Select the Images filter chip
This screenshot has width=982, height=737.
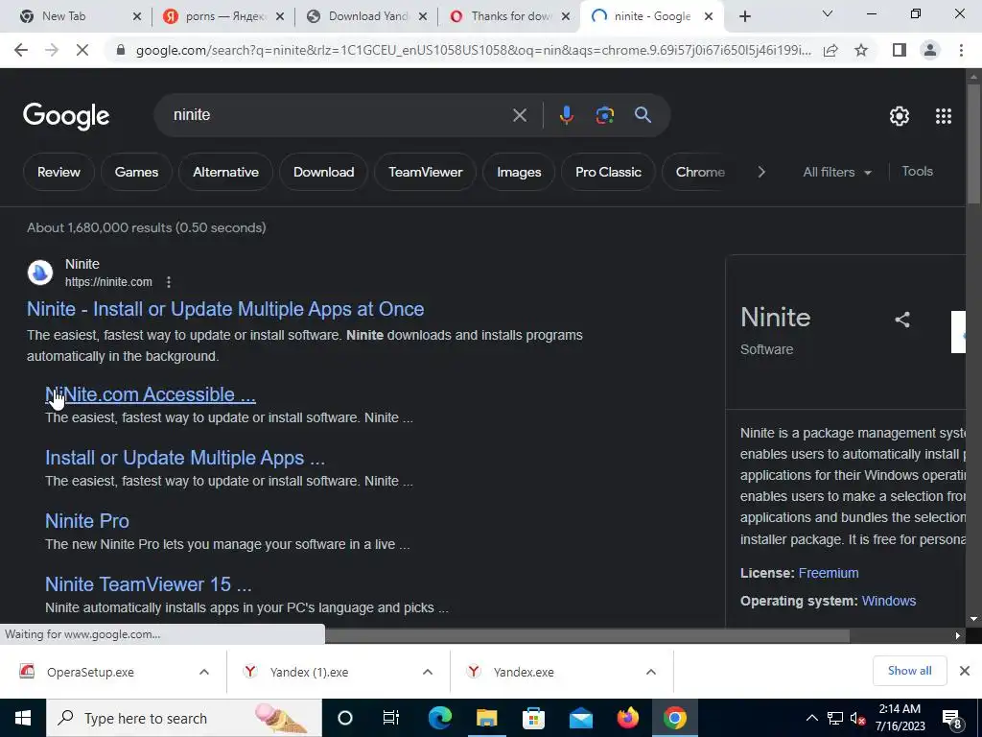click(519, 172)
